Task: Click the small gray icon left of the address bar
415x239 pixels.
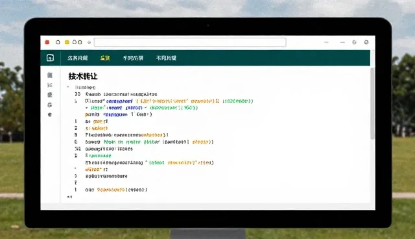Action: click(89, 42)
